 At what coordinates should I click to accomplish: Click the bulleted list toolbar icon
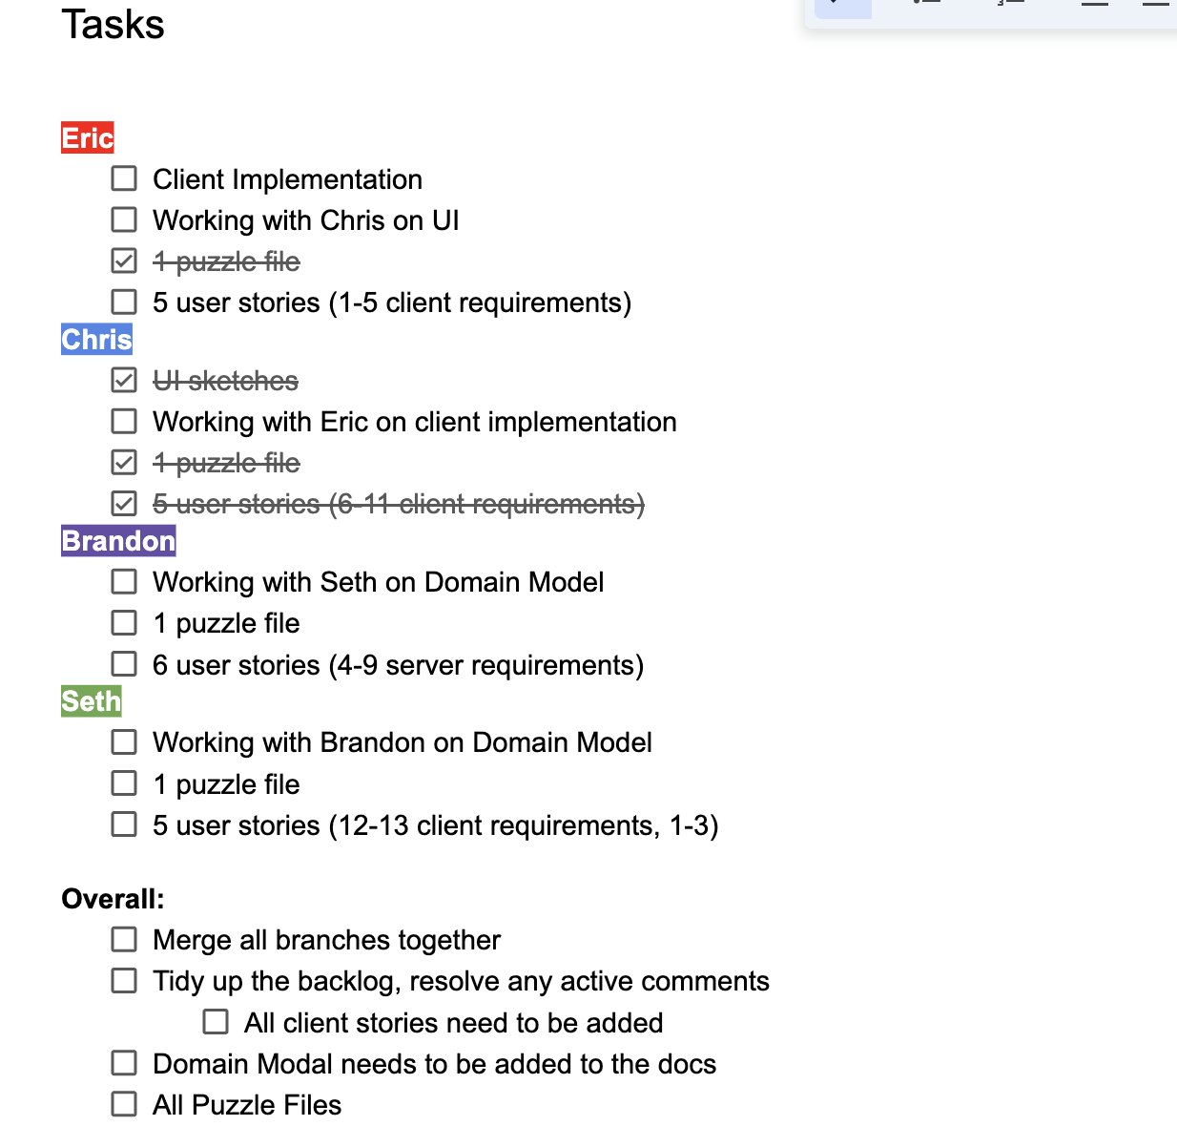coord(925,5)
